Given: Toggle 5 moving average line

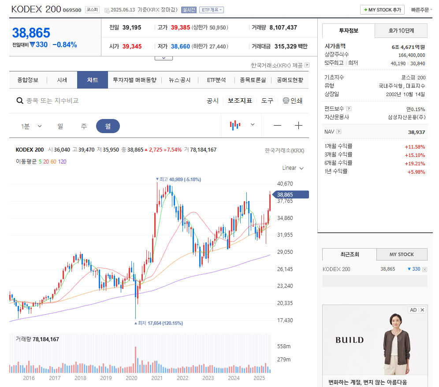Looking at the screenshot, I should tap(40, 162).
